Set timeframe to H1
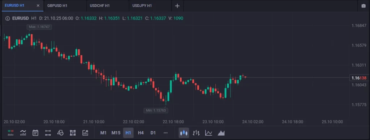 tap(128, 133)
